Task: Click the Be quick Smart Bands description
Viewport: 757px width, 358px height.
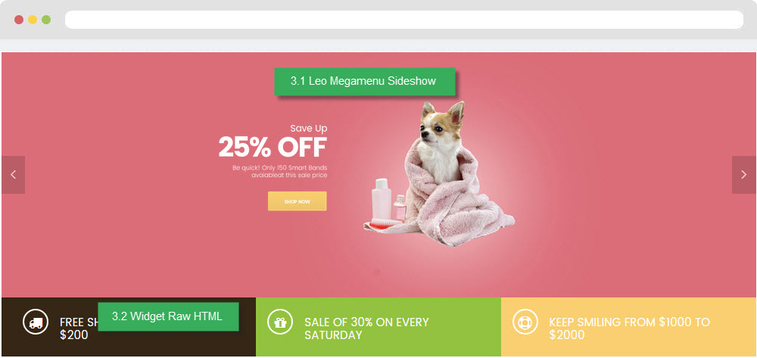Action: point(279,171)
